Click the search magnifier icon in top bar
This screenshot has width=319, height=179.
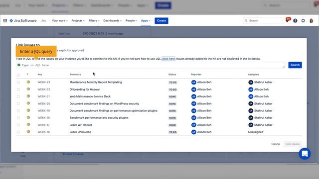tap(246, 20)
